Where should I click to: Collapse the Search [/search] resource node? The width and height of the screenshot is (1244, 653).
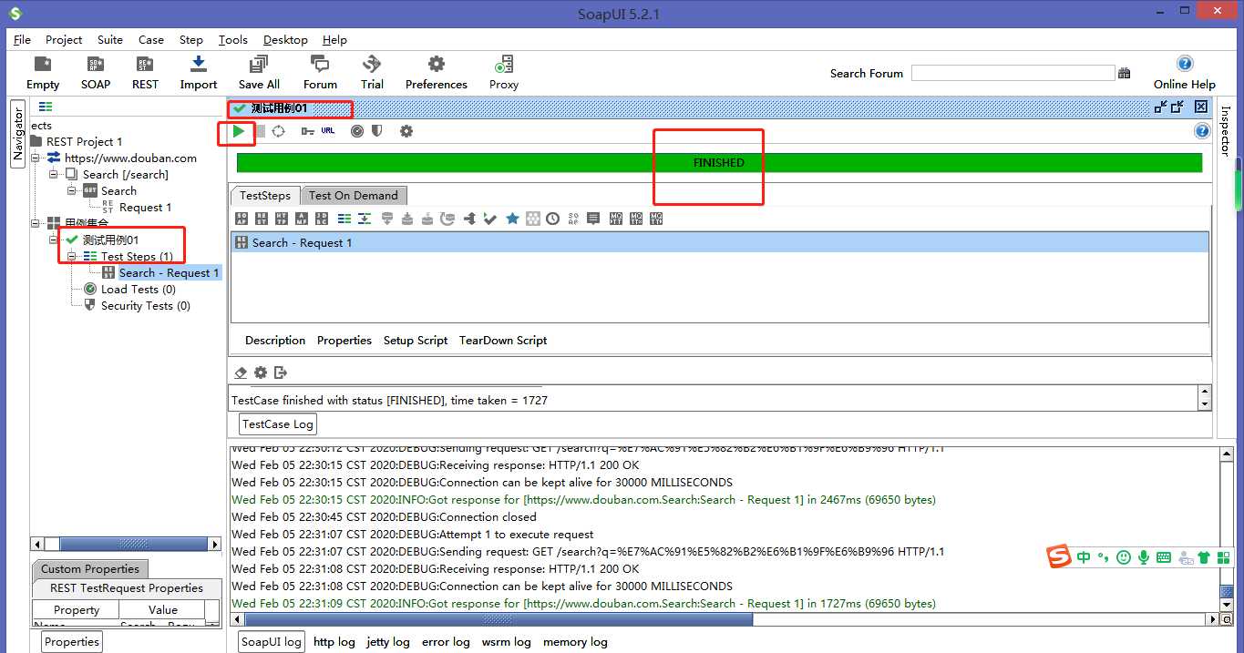pyautogui.click(x=54, y=174)
